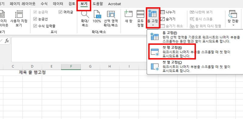This screenshot has height=119, width=243.
Task: Toggle the 눈금선 checkbox
Action: tap(35, 19)
